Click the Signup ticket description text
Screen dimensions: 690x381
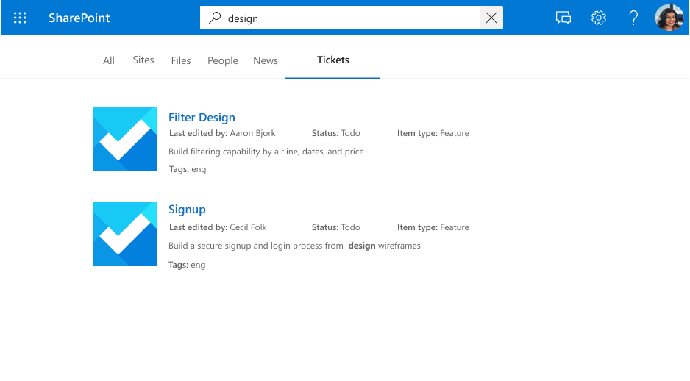(x=294, y=246)
